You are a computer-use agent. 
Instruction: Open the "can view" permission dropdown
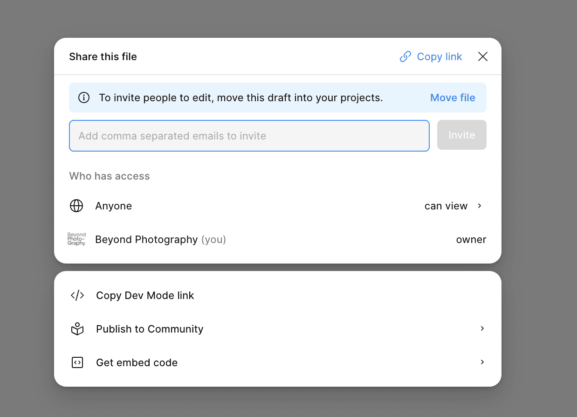coord(446,206)
